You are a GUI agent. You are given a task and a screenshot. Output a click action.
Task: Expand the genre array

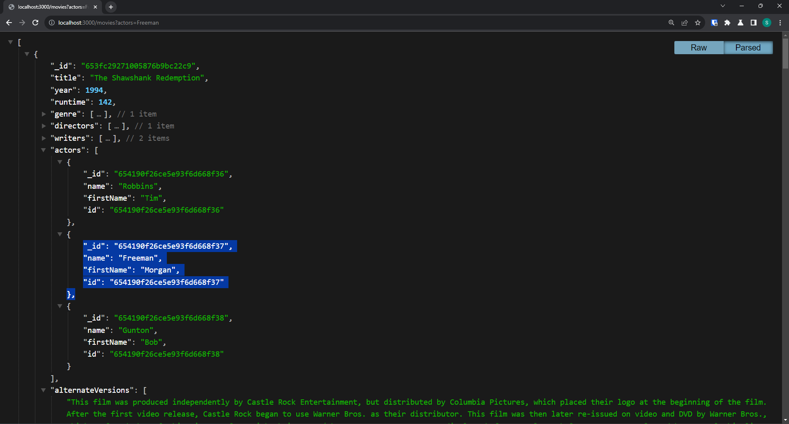point(44,114)
